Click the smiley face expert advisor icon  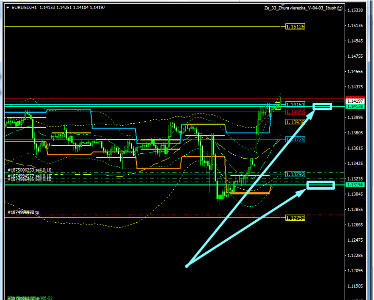click(x=340, y=8)
